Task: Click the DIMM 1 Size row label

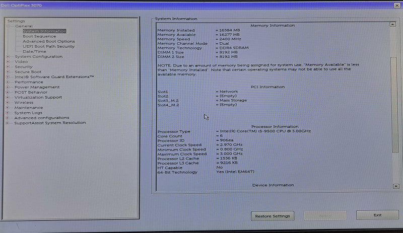Action: 170,52
